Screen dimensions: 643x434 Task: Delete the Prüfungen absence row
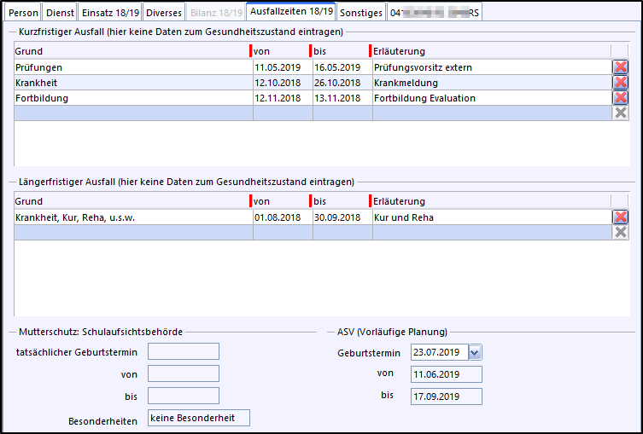620,67
